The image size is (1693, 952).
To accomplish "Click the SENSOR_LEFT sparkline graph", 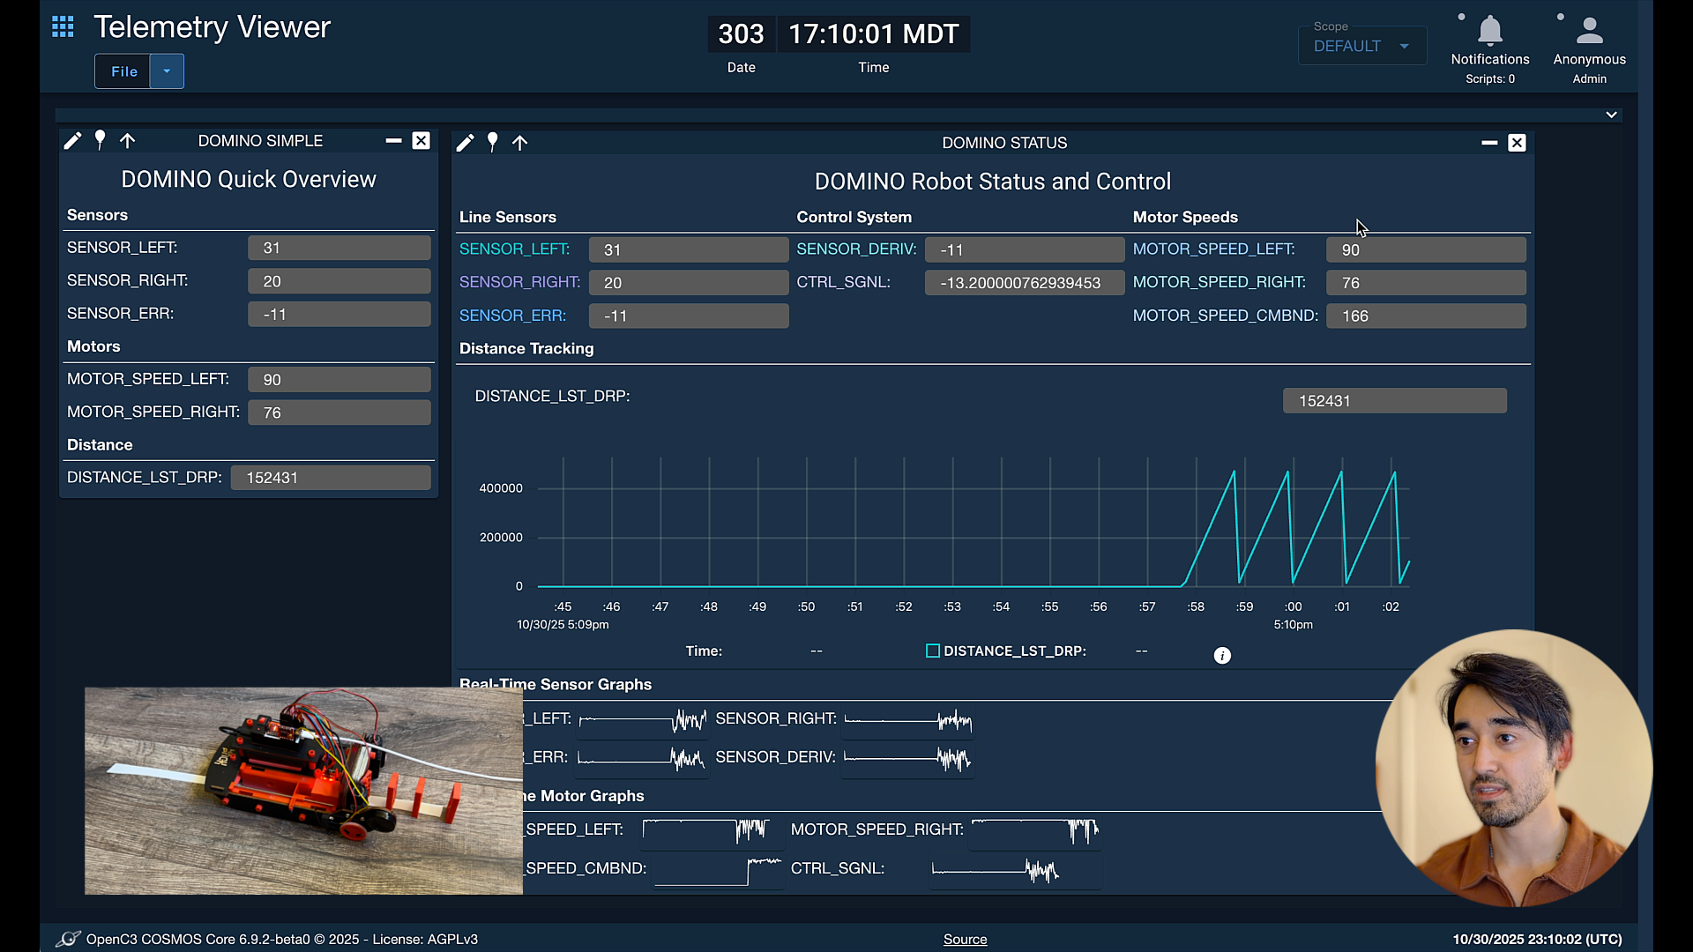I will 644,720.
